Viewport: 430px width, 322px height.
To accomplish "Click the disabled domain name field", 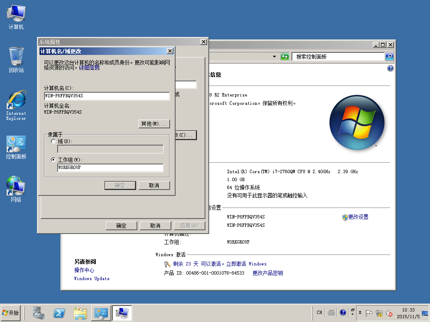I will 110,149.
